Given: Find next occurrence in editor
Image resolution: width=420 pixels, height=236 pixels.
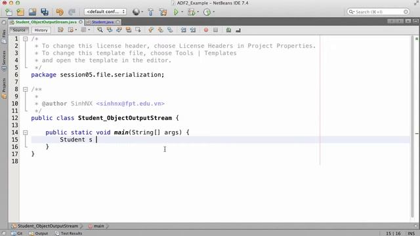Looking at the screenshot, I should 119,30.
